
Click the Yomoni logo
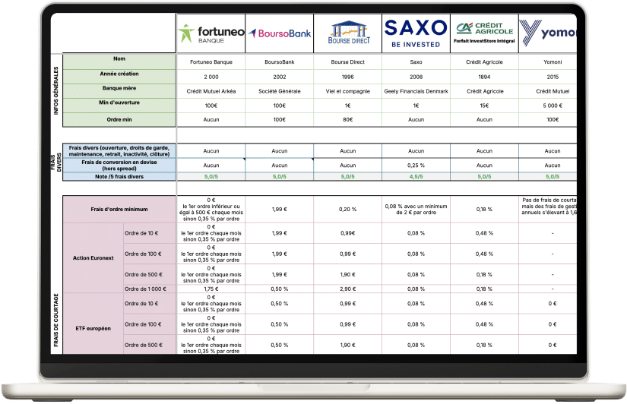tap(548, 33)
